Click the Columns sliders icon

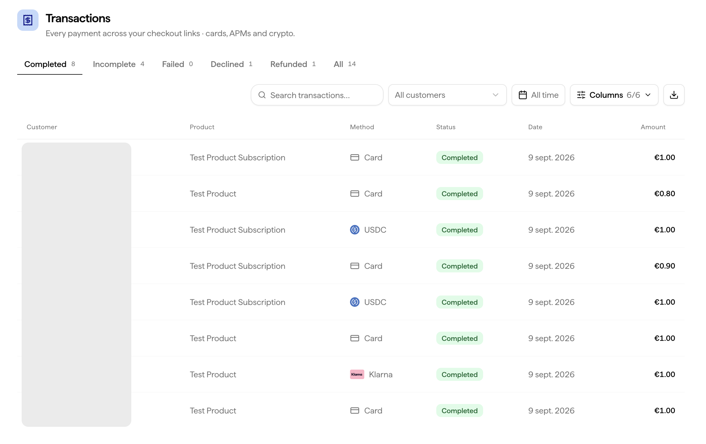point(581,95)
